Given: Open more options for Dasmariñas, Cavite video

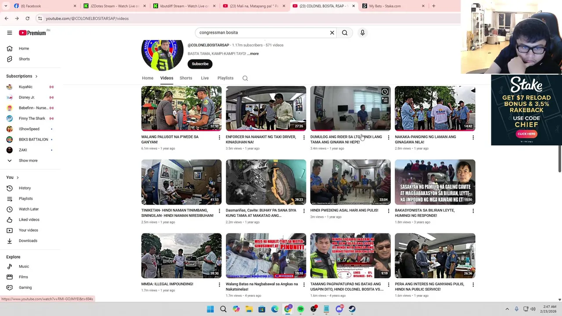Looking at the screenshot, I should coord(304,211).
